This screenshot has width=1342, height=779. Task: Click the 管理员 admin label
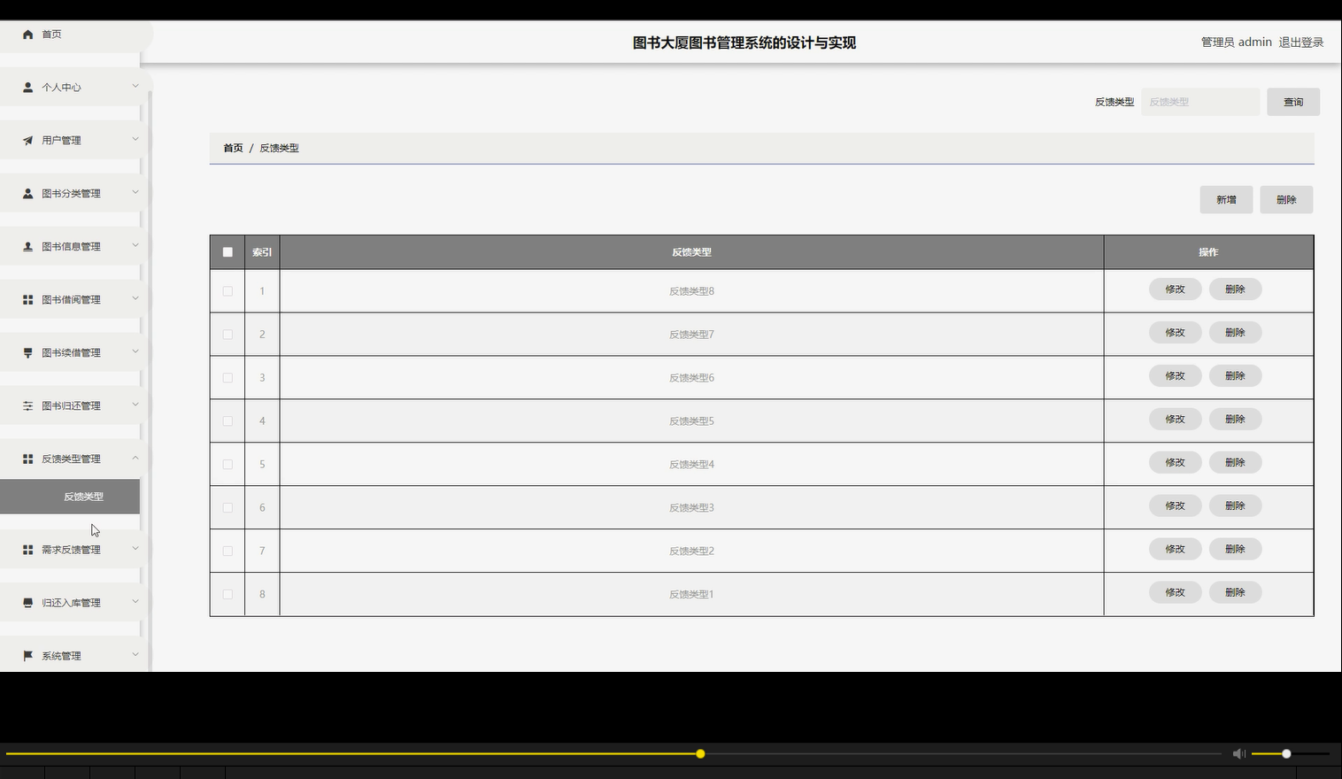[1236, 42]
